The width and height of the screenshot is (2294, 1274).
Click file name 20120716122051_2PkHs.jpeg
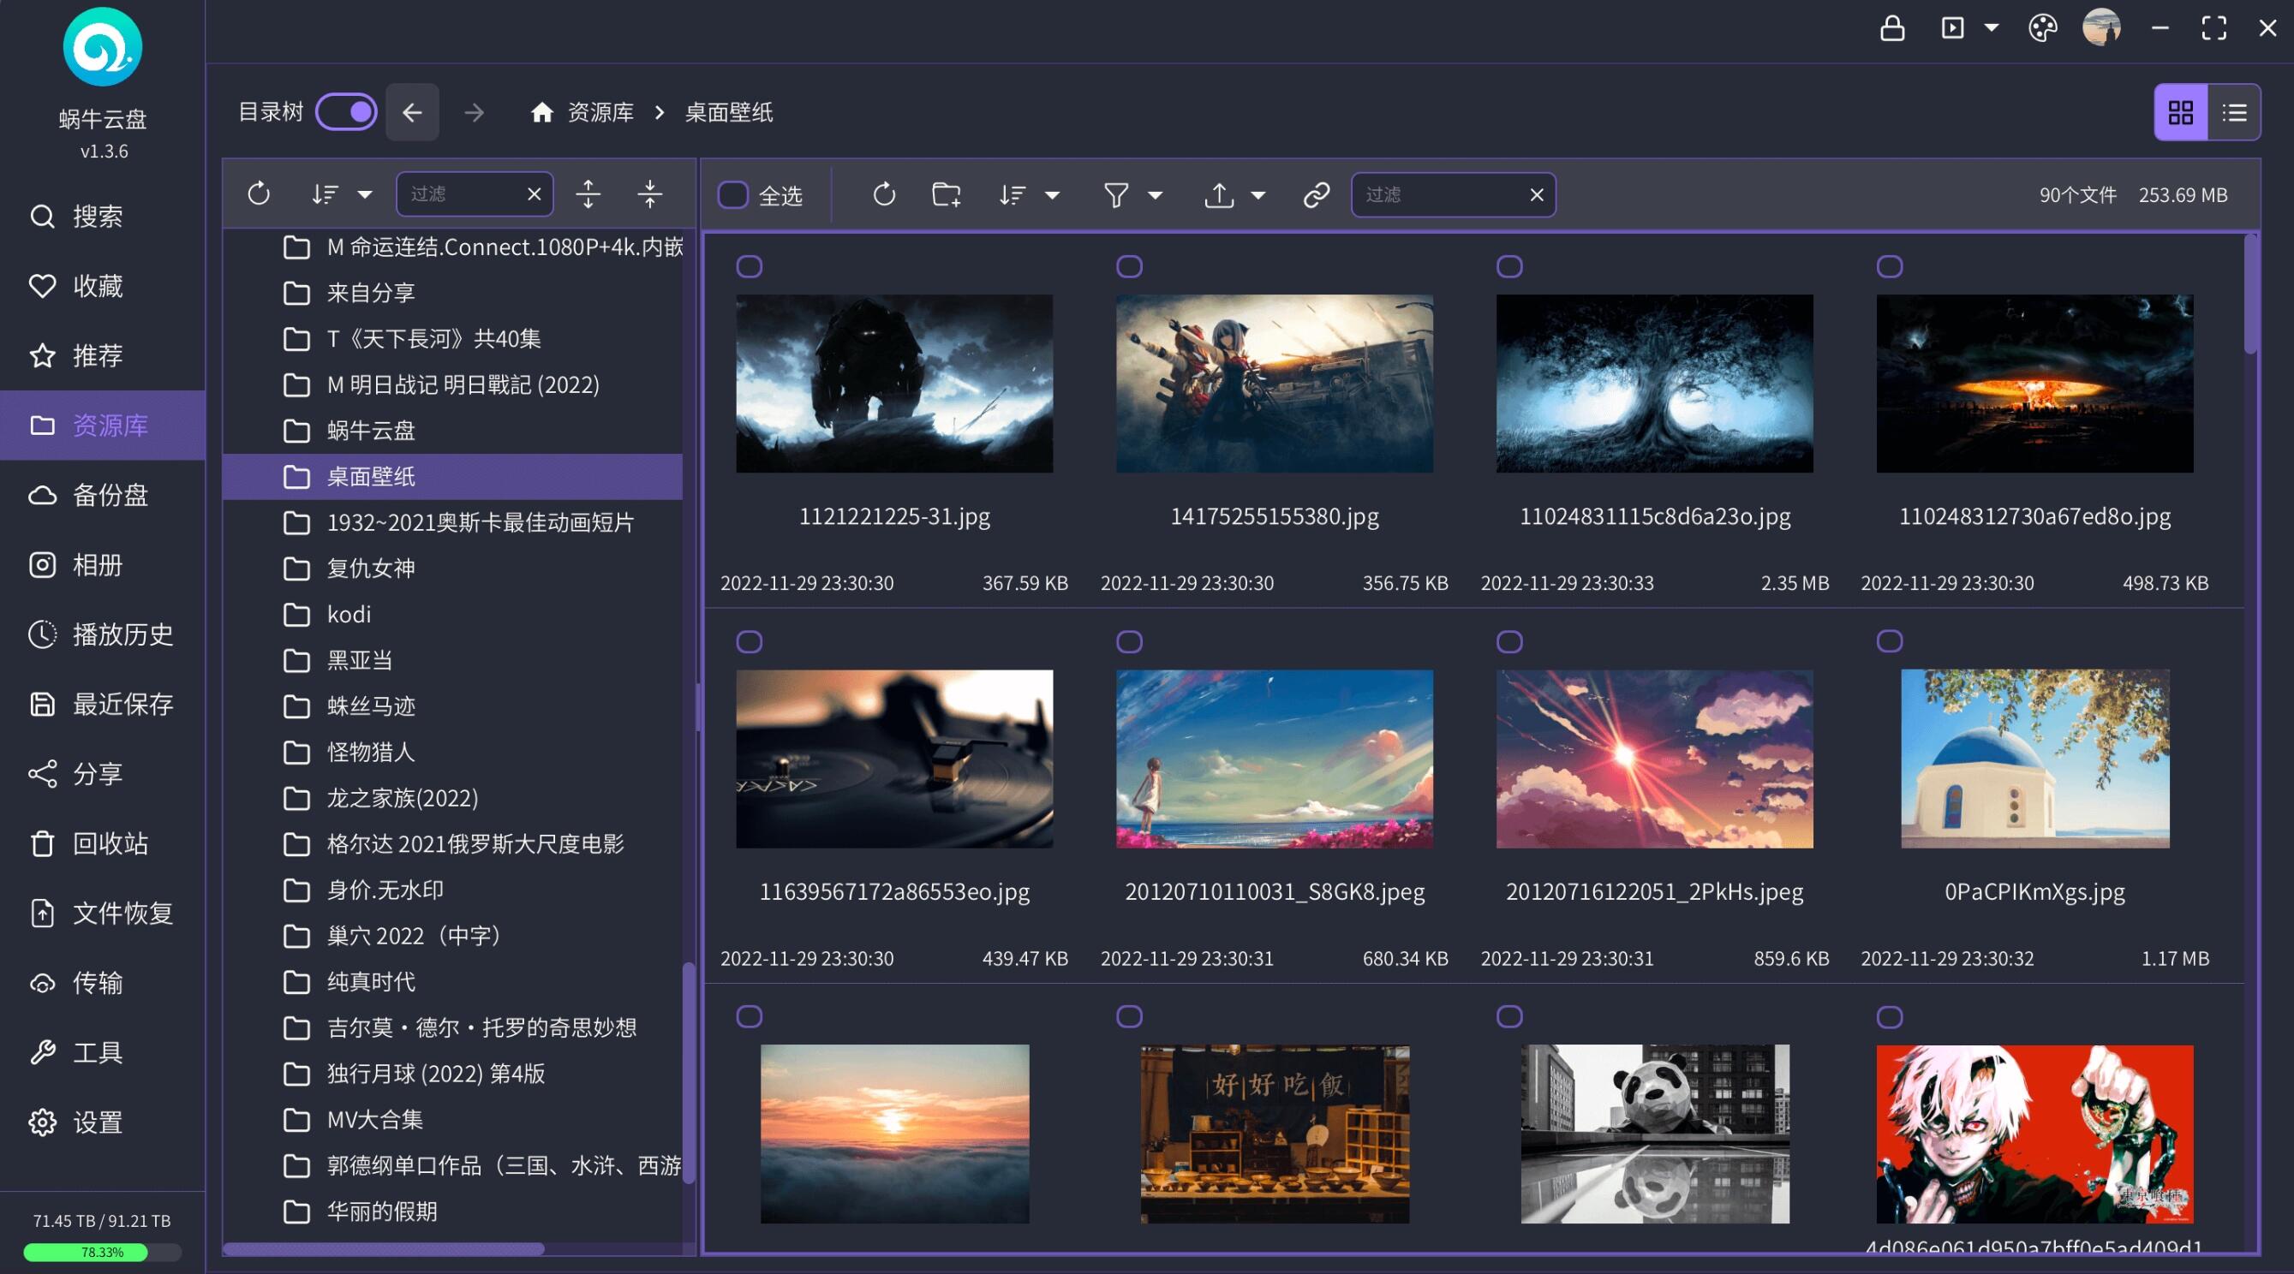1655,891
